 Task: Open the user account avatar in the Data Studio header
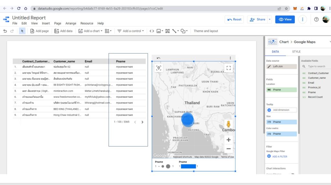[326, 19]
